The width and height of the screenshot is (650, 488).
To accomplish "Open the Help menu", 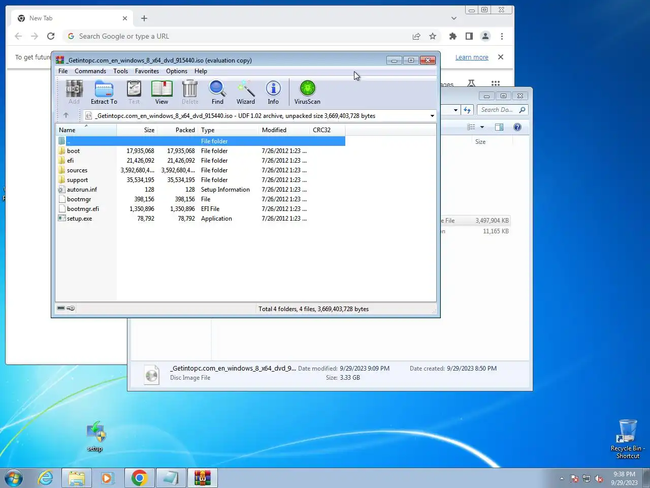I will coord(201,71).
